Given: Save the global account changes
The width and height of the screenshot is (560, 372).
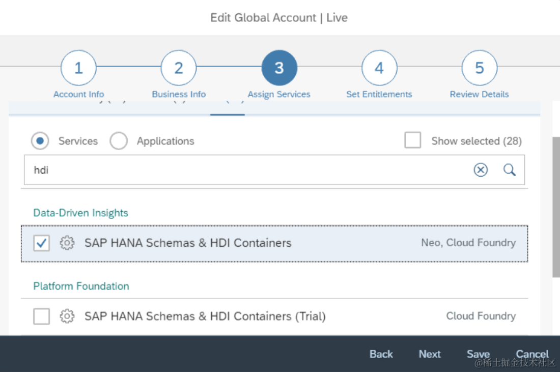Looking at the screenshot, I should 478,354.
